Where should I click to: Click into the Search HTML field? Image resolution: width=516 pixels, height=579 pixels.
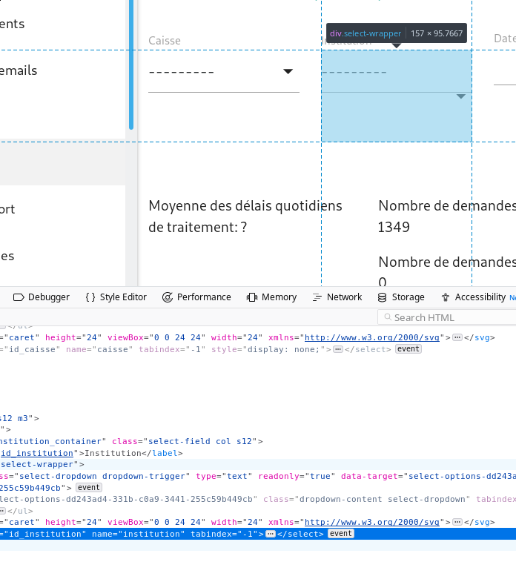447,317
